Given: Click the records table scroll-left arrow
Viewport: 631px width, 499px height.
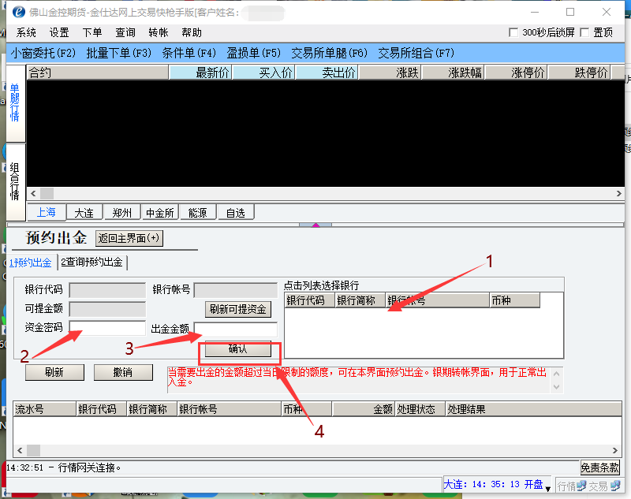Looking at the screenshot, I should pos(21,450).
